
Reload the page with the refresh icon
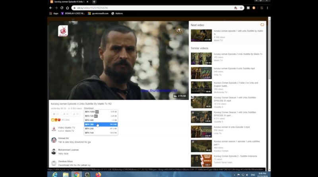click(x=62, y=8)
